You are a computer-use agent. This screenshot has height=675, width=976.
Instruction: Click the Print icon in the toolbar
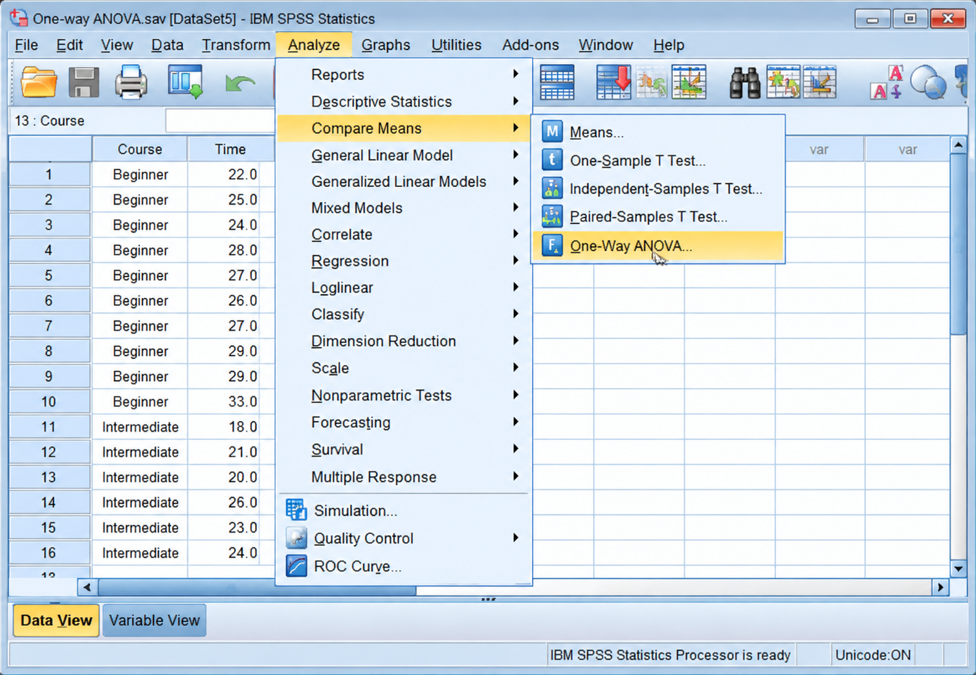131,82
